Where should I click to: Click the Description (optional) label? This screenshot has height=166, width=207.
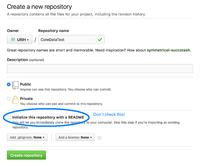25,60
